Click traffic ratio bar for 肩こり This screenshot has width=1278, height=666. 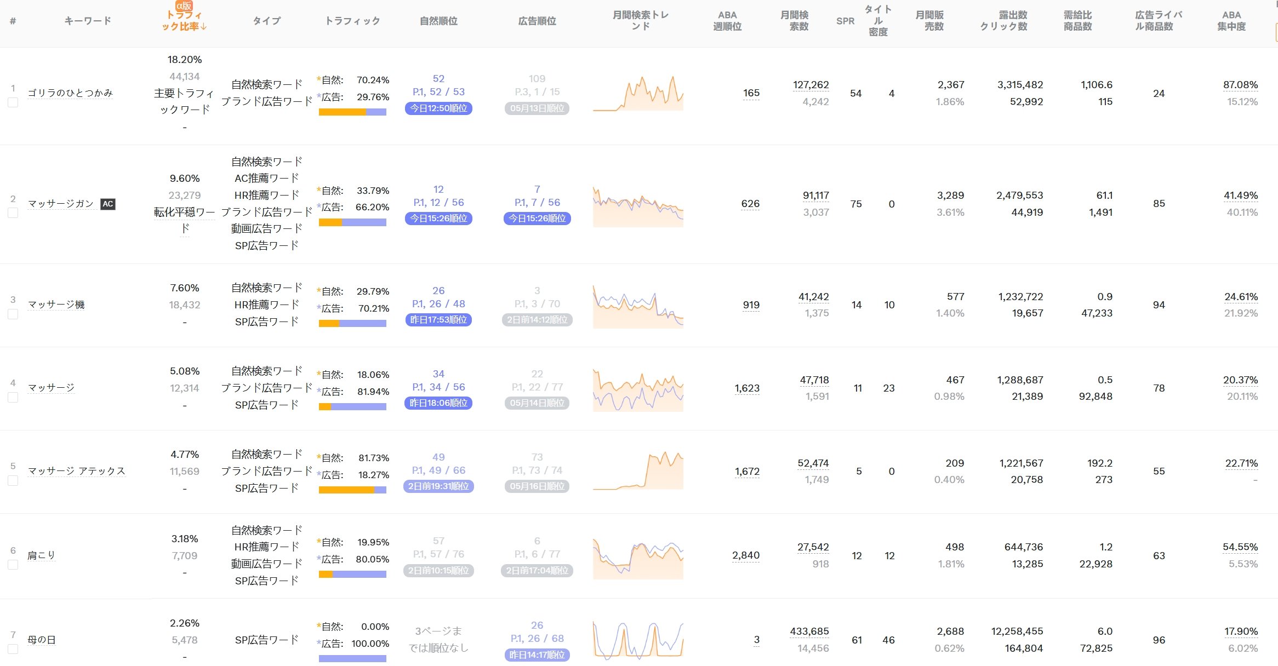coord(352,575)
